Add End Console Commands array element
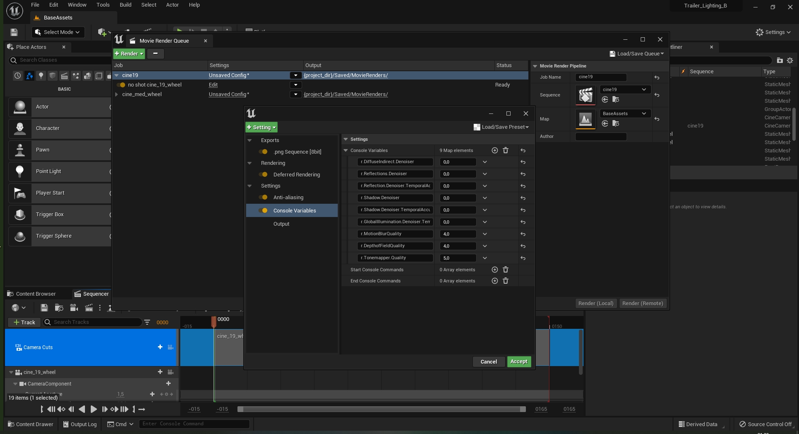 coord(494,281)
